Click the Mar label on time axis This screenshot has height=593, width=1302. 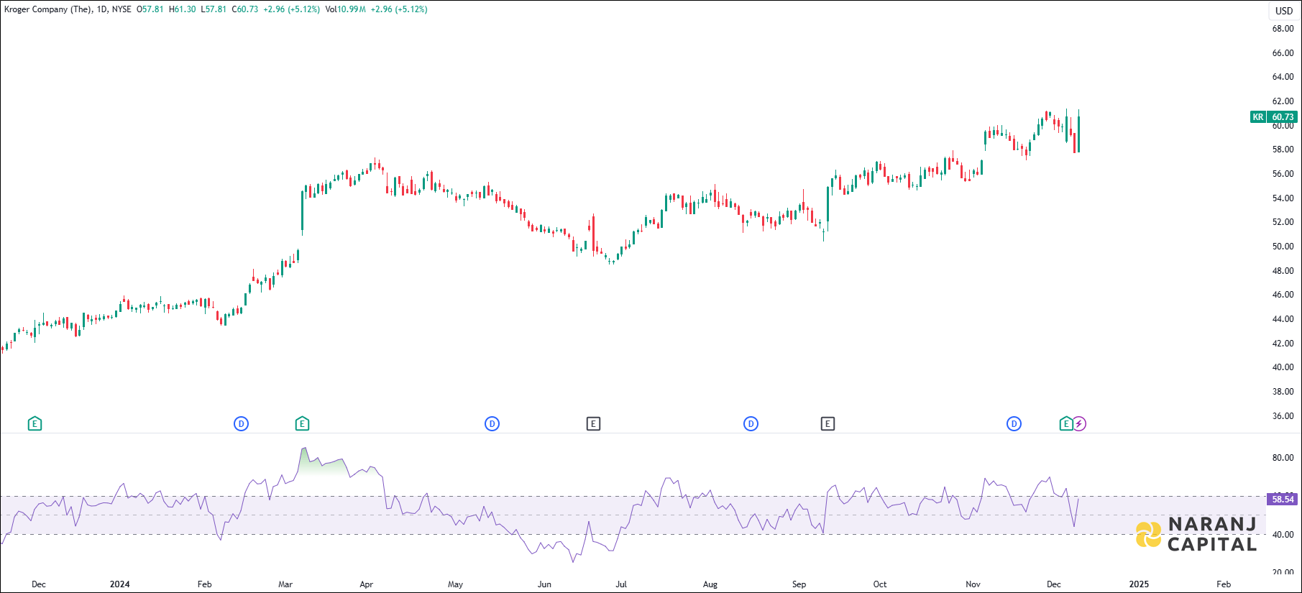tap(285, 584)
